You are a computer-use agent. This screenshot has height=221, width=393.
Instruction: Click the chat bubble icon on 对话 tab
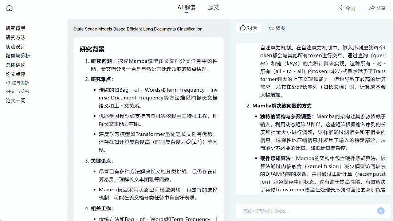[x=242, y=28]
